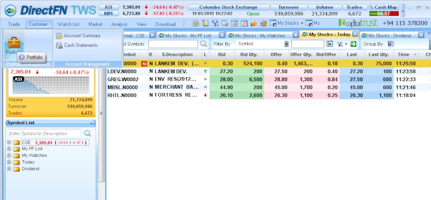The width and height of the screenshot is (431, 200).
Task: Click the currency exchange toolbar icon
Action: (215, 24)
